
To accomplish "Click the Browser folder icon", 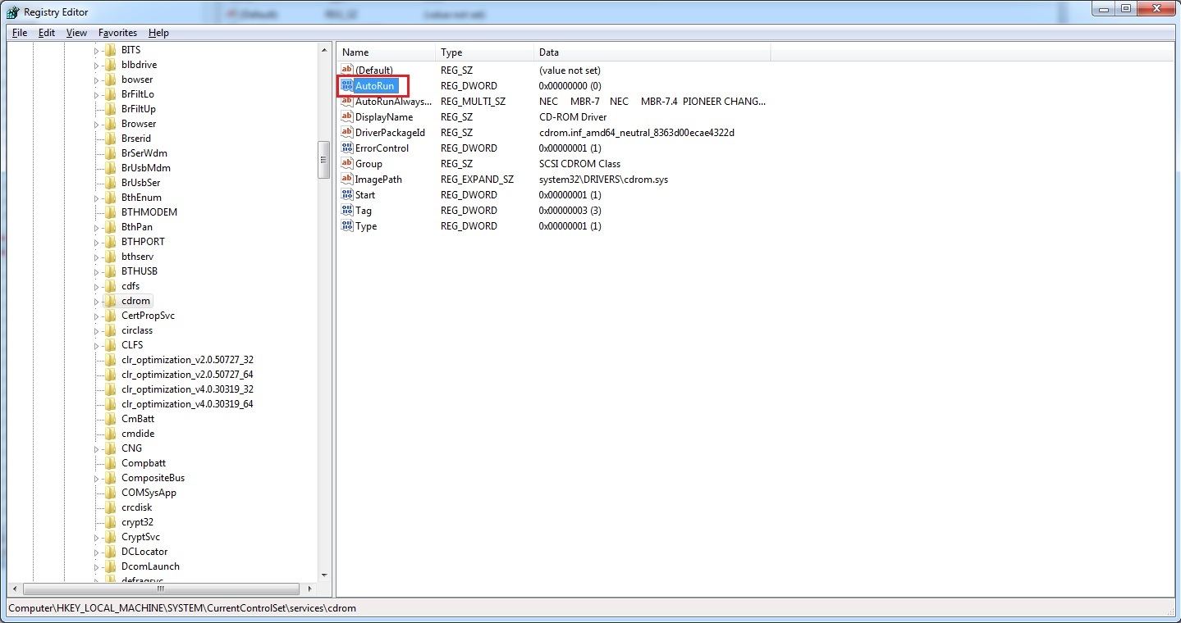I will [111, 124].
